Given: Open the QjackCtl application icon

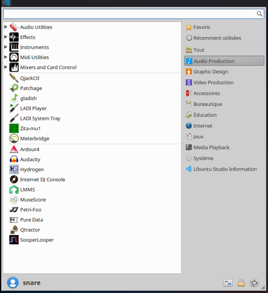Looking at the screenshot, I should tap(14, 78).
